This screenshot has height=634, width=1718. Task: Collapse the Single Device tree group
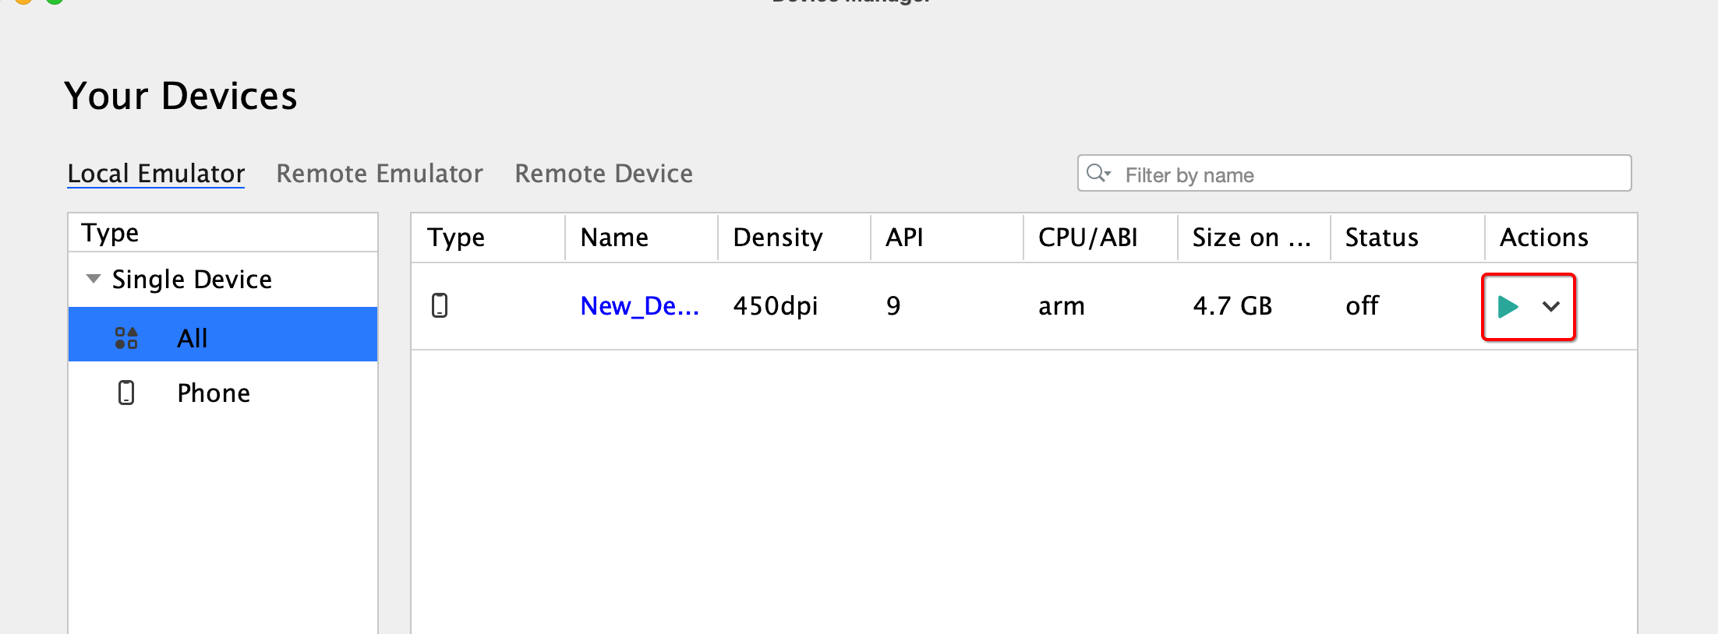[x=94, y=279]
